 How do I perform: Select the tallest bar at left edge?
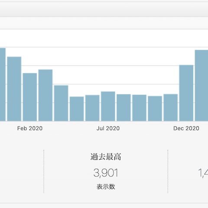coord(3,84)
